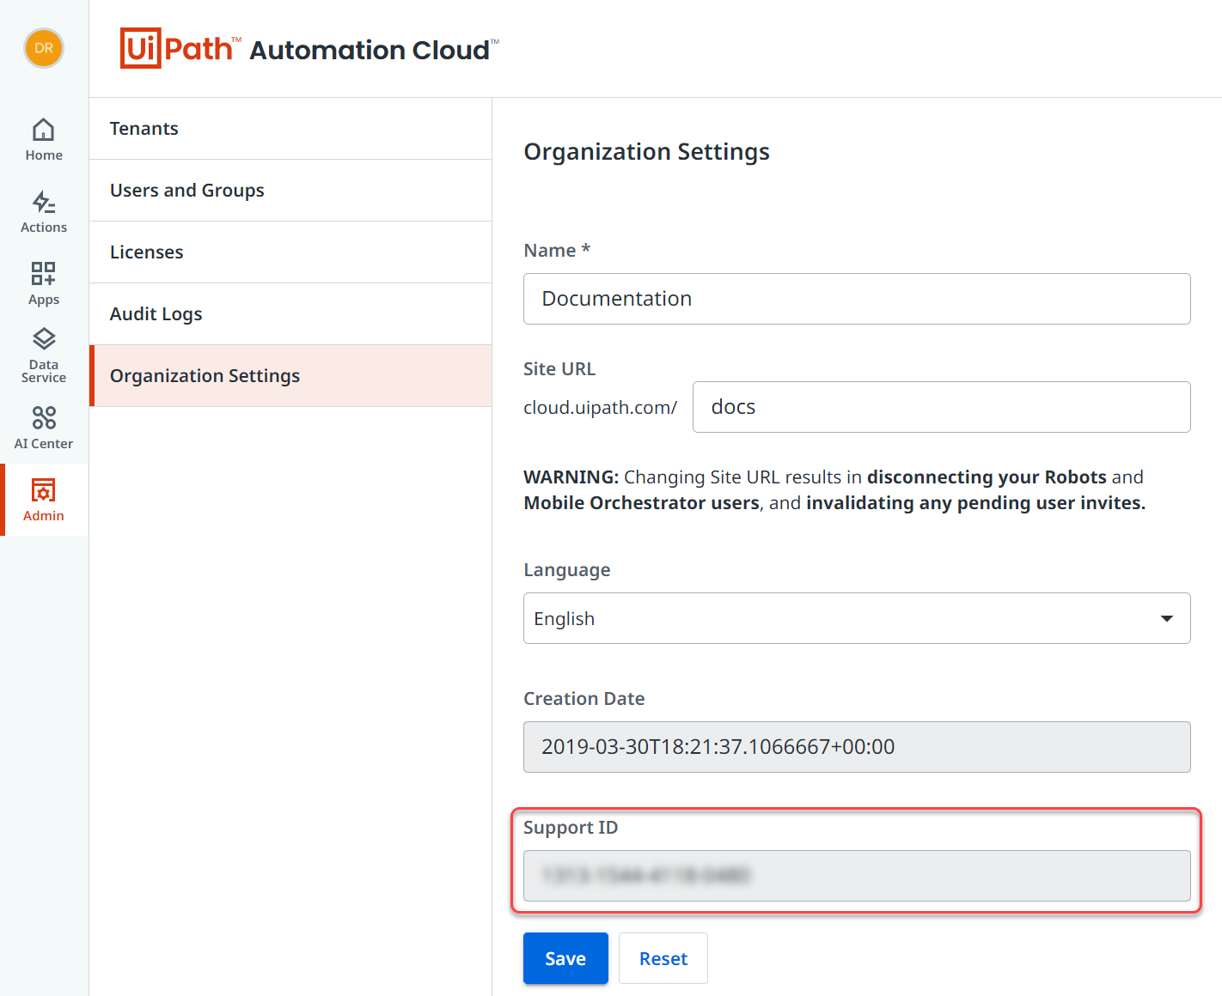Go to Home in the sidebar

coord(44,140)
